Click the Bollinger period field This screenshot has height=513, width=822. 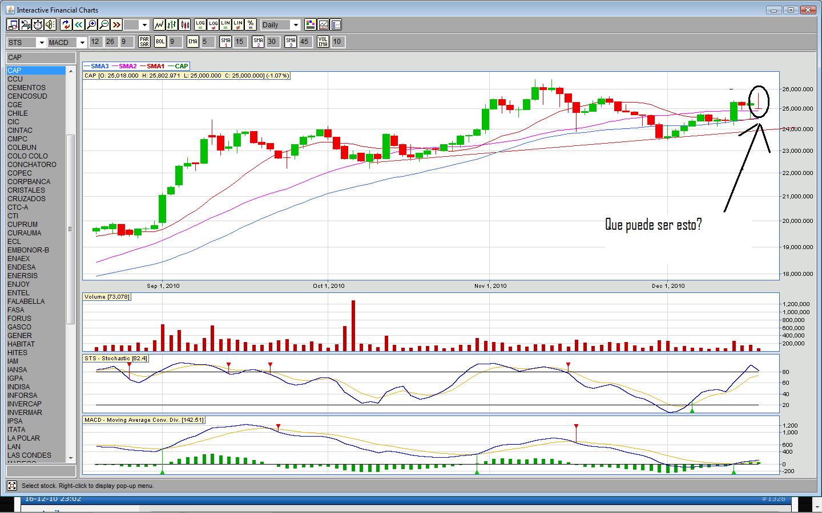tap(175, 42)
